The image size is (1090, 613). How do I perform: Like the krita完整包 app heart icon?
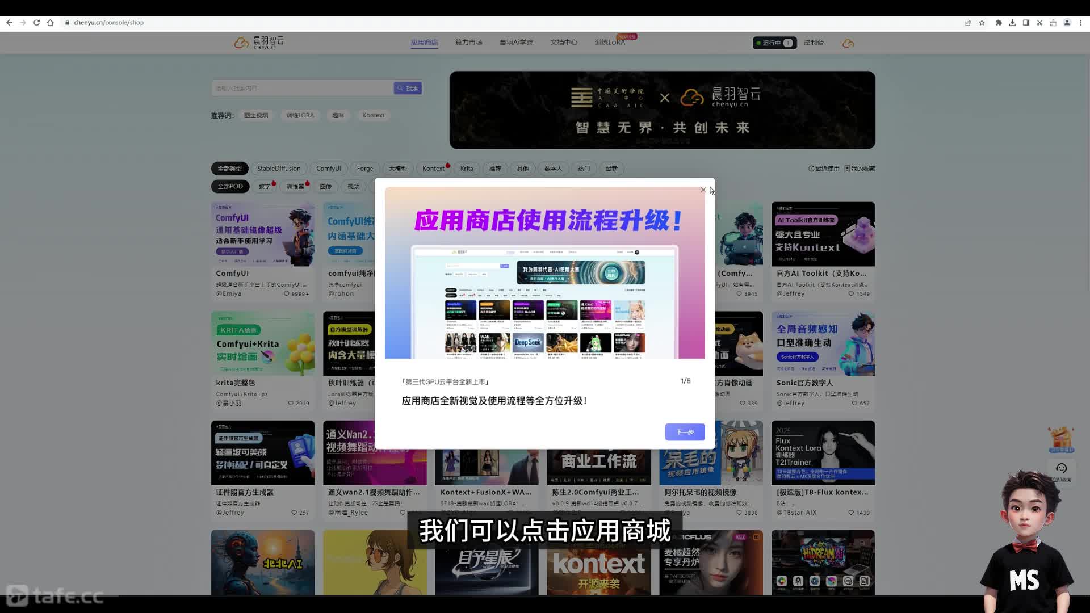[x=291, y=404]
